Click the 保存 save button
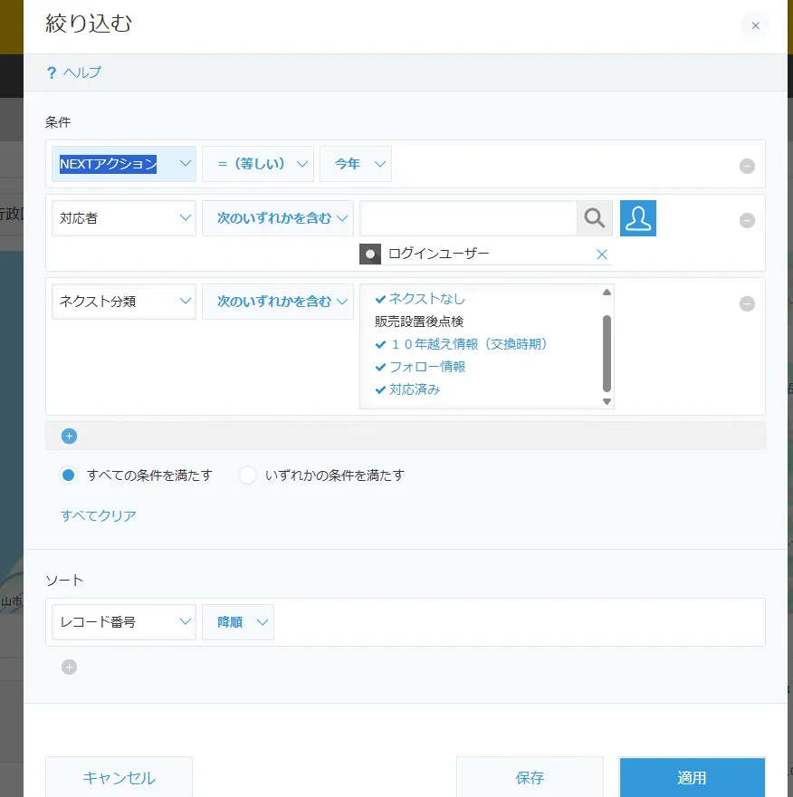The width and height of the screenshot is (793, 797). pyautogui.click(x=530, y=778)
